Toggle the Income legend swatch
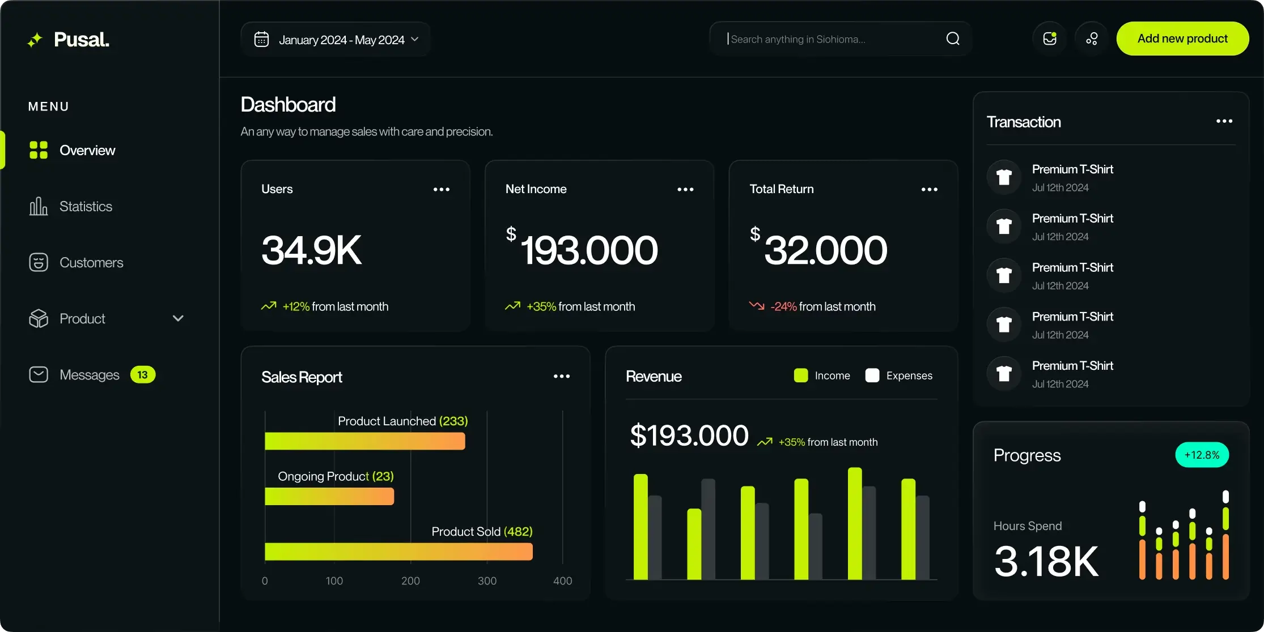 click(801, 375)
